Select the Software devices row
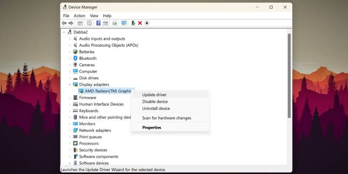The width and height of the screenshot is (348, 174). [94, 163]
